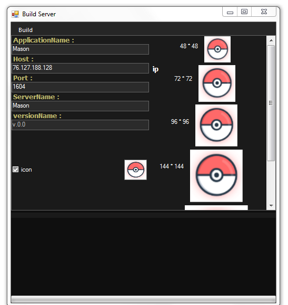Click the scrollbar up arrow
Viewport: 288px width, 305px height.
click(x=271, y=40)
